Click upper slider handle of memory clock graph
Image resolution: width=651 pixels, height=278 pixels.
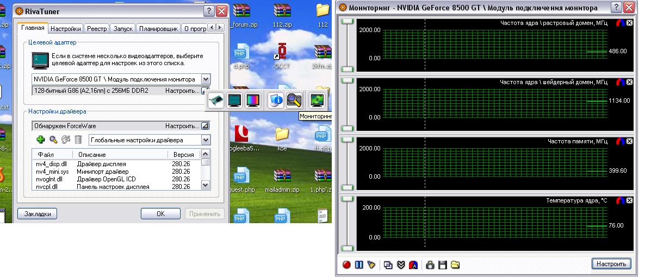[347, 140]
